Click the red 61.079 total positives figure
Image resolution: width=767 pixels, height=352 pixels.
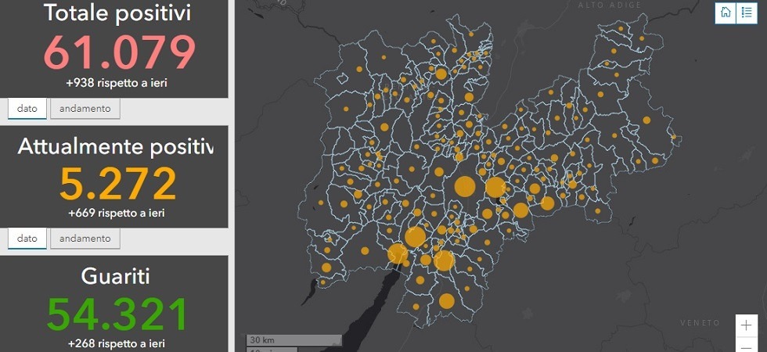(x=118, y=53)
